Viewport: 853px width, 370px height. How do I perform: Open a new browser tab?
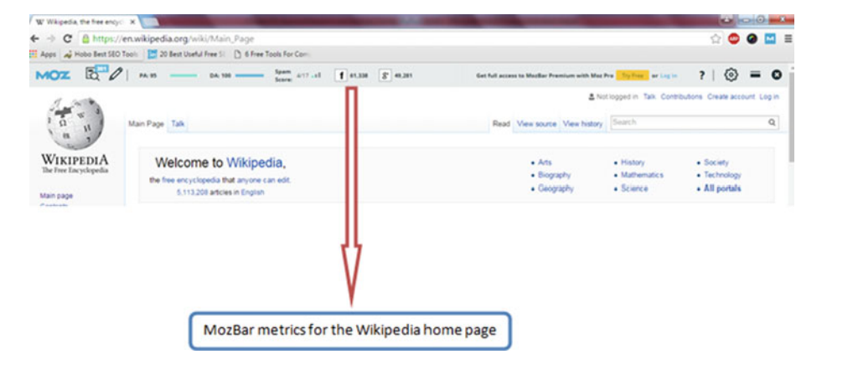151,23
